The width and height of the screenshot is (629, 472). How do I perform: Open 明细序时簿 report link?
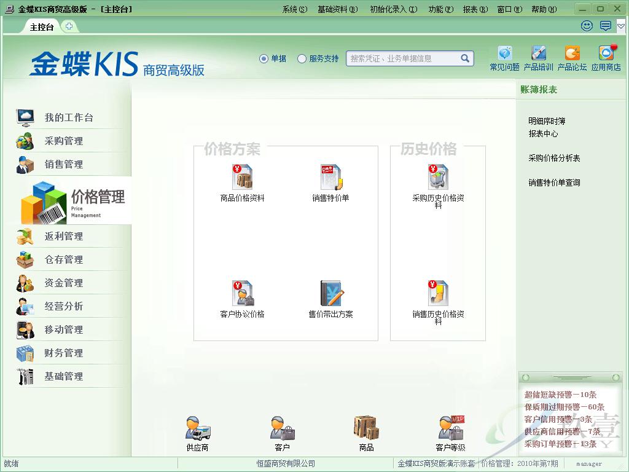(547, 121)
